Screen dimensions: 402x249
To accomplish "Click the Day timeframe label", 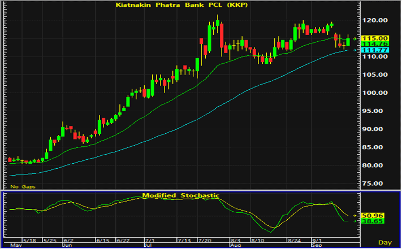I will click(x=385, y=243).
